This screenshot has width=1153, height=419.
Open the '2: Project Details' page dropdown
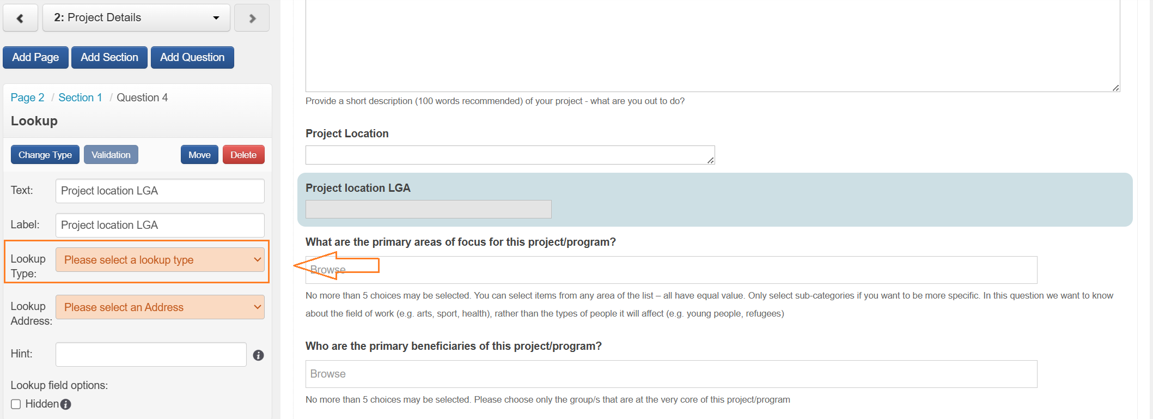(x=136, y=18)
